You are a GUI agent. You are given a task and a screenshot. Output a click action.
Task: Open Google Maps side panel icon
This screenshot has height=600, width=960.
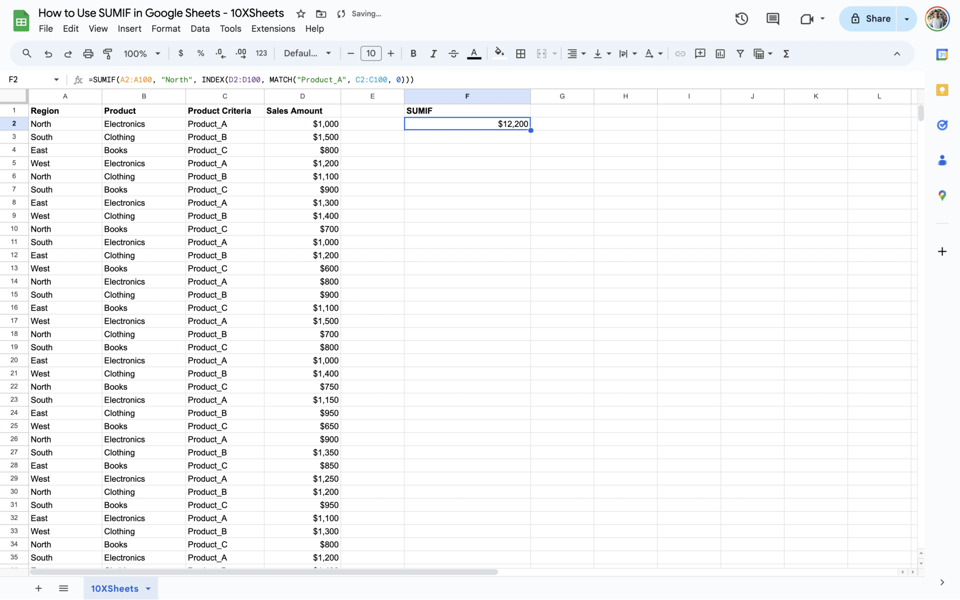pyautogui.click(x=942, y=195)
